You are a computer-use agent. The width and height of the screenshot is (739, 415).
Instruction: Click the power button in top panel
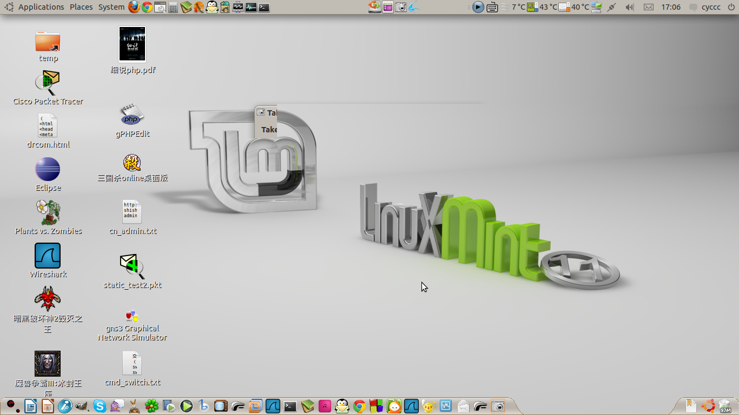pos(730,7)
